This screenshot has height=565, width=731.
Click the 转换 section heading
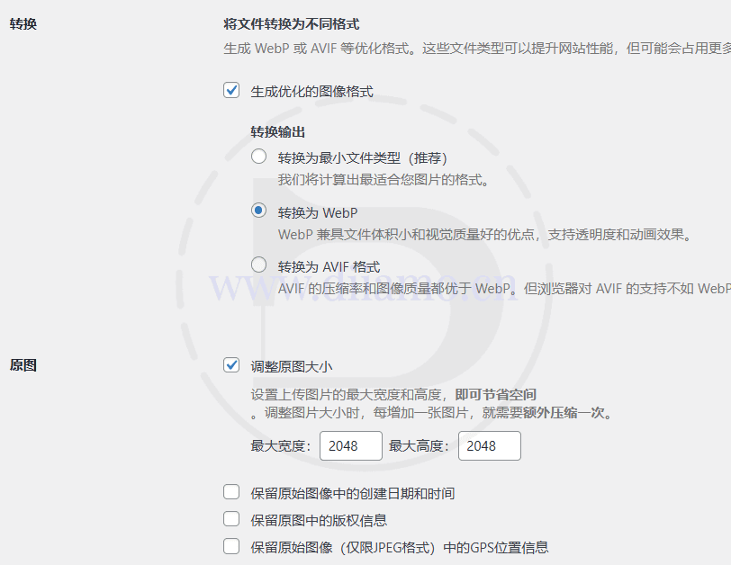click(x=23, y=23)
